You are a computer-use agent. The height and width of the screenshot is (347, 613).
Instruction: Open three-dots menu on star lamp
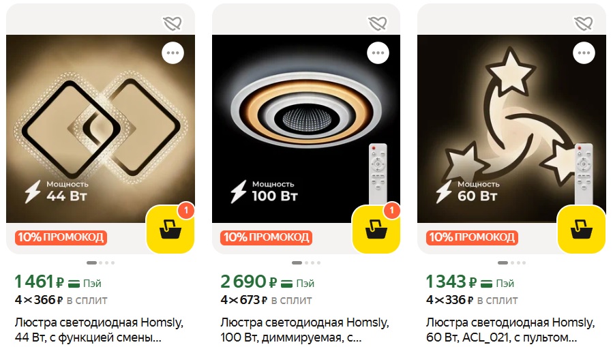pyautogui.click(x=584, y=52)
